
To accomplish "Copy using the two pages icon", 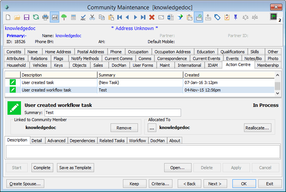I will pyautogui.click(x=102, y=17).
